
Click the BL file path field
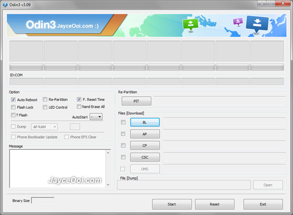(x=225, y=122)
